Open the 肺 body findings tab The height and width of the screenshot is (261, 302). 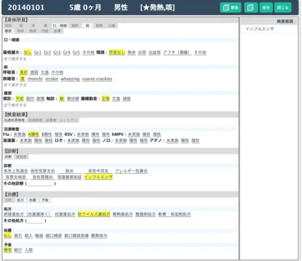point(87,26)
